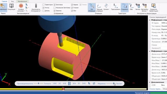This screenshot has width=167, height=94.
Task: Enable the Деталь checkbox
Action: point(44,11)
